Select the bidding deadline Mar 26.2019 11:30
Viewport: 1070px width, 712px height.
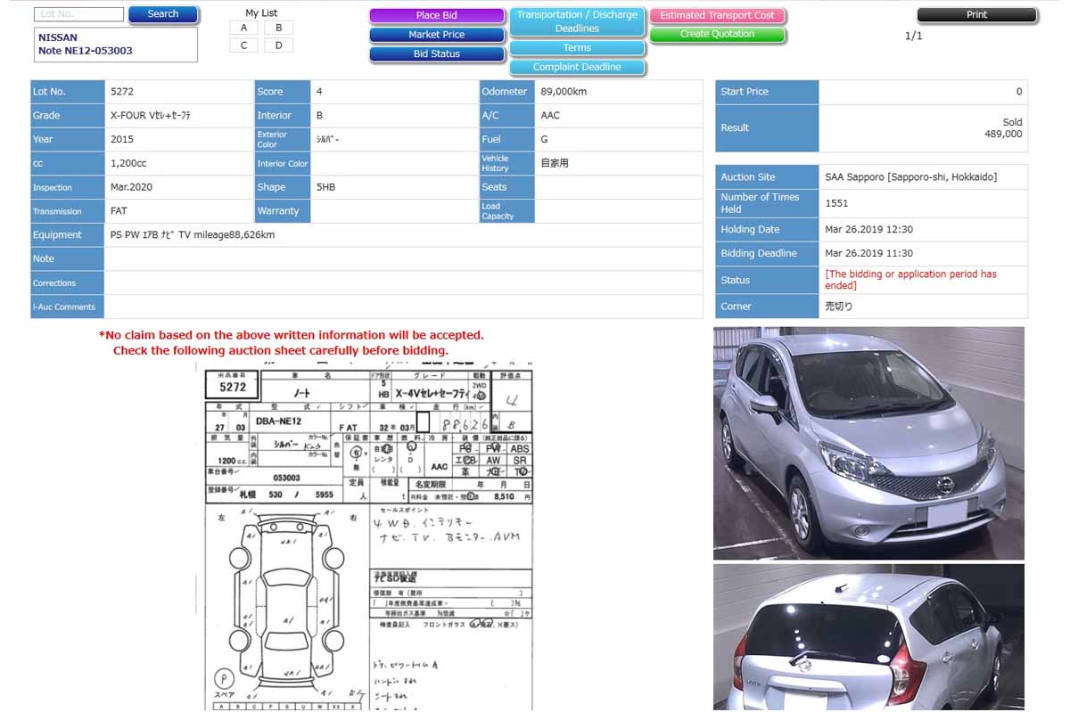click(869, 254)
